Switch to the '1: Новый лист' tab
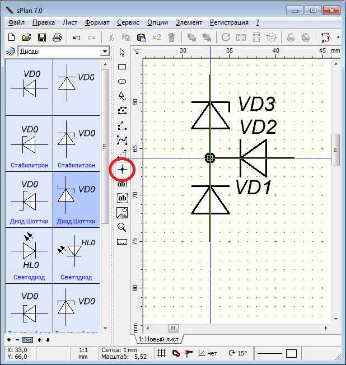The image size is (346, 365). point(158,339)
